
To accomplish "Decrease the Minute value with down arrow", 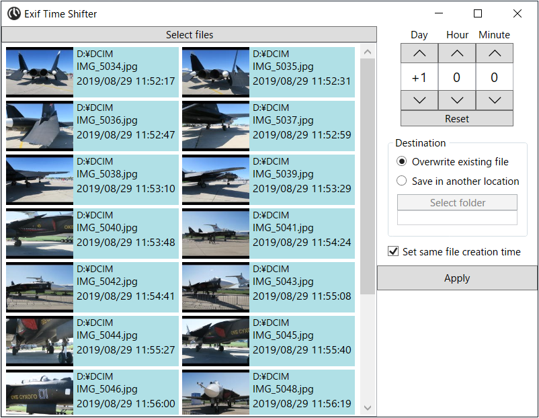I will [x=495, y=100].
